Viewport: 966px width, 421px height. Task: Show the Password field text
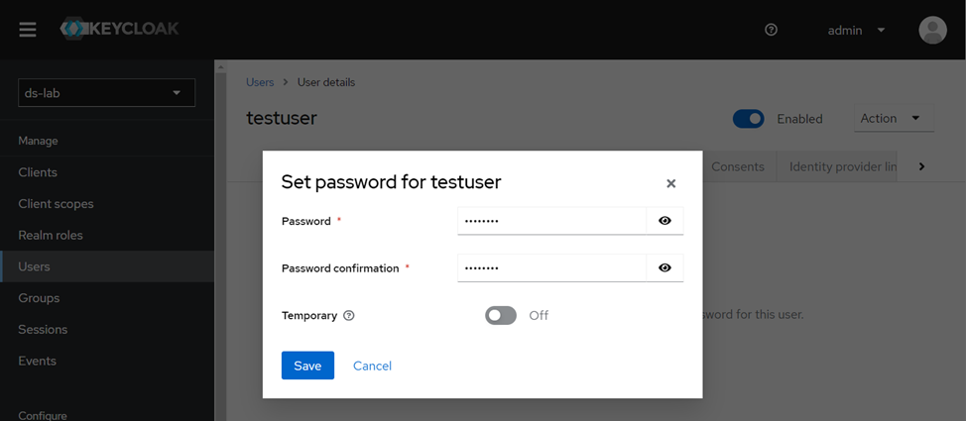[664, 221]
